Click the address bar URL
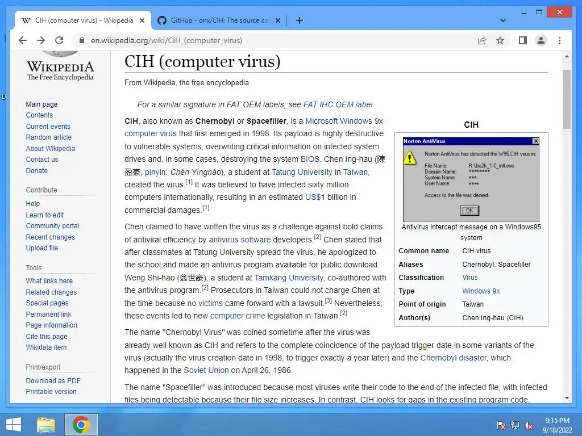 167,40
